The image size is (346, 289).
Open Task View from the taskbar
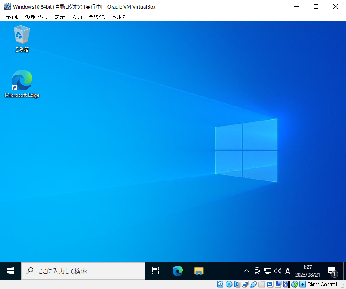(x=156, y=271)
